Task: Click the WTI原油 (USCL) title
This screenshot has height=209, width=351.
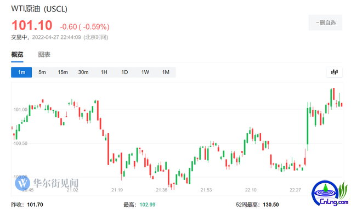Action: point(39,9)
